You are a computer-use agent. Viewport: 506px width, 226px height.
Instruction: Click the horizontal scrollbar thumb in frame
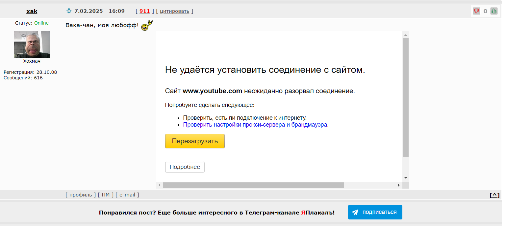(253, 185)
